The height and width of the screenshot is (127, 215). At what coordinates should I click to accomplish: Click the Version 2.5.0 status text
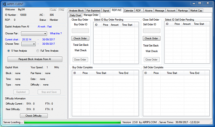tap(130, 122)
